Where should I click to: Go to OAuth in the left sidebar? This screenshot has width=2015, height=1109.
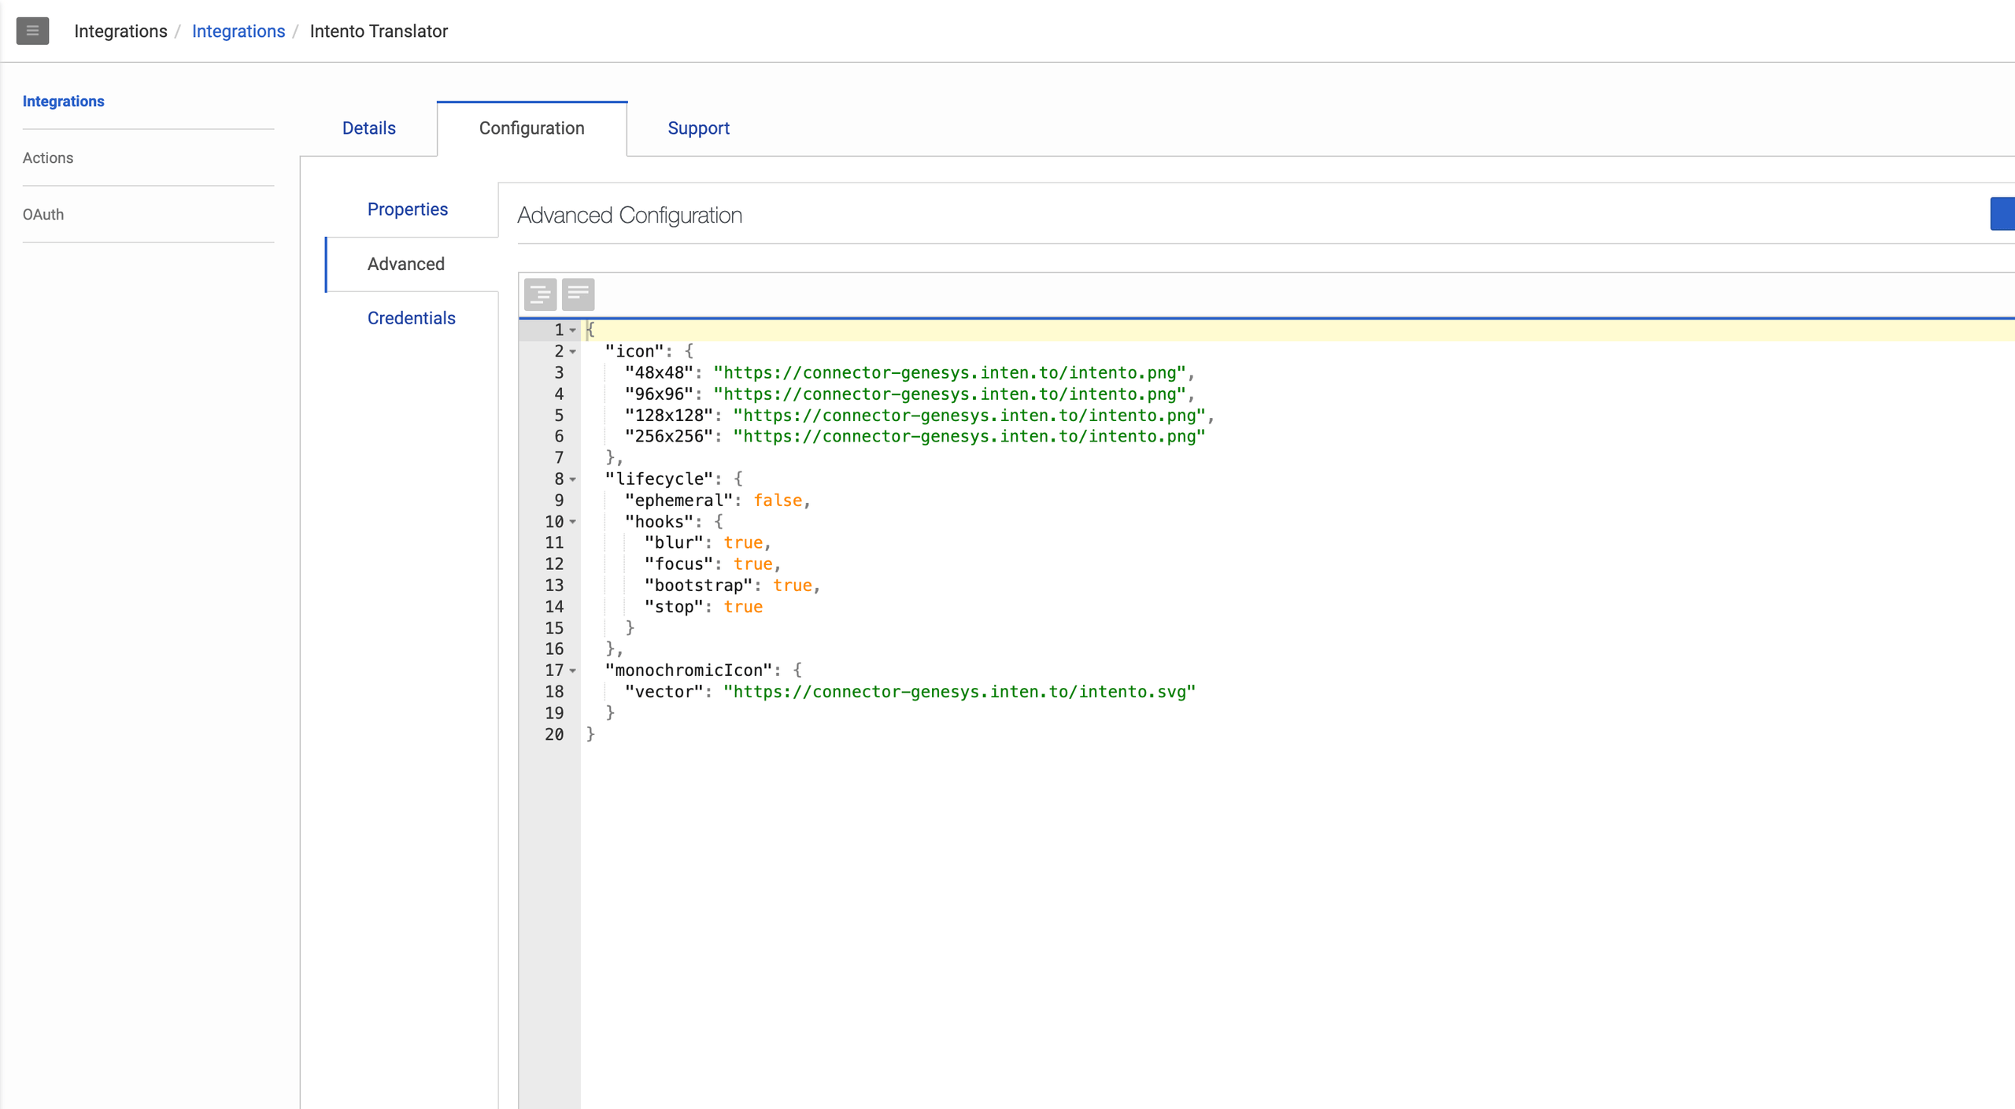click(x=43, y=215)
